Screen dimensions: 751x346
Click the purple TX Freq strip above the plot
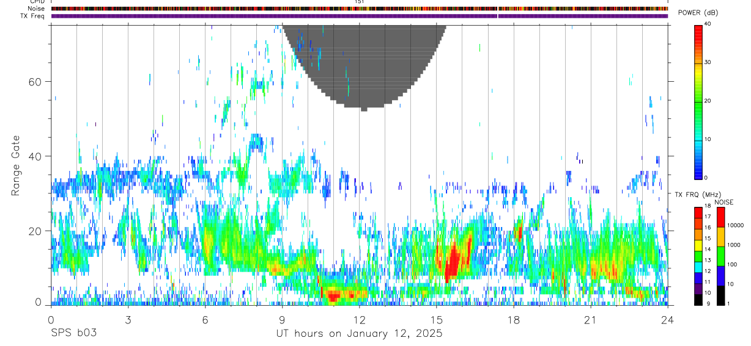(360, 16)
